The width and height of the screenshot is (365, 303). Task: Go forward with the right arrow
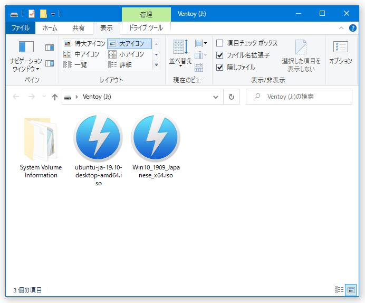(32, 97)
